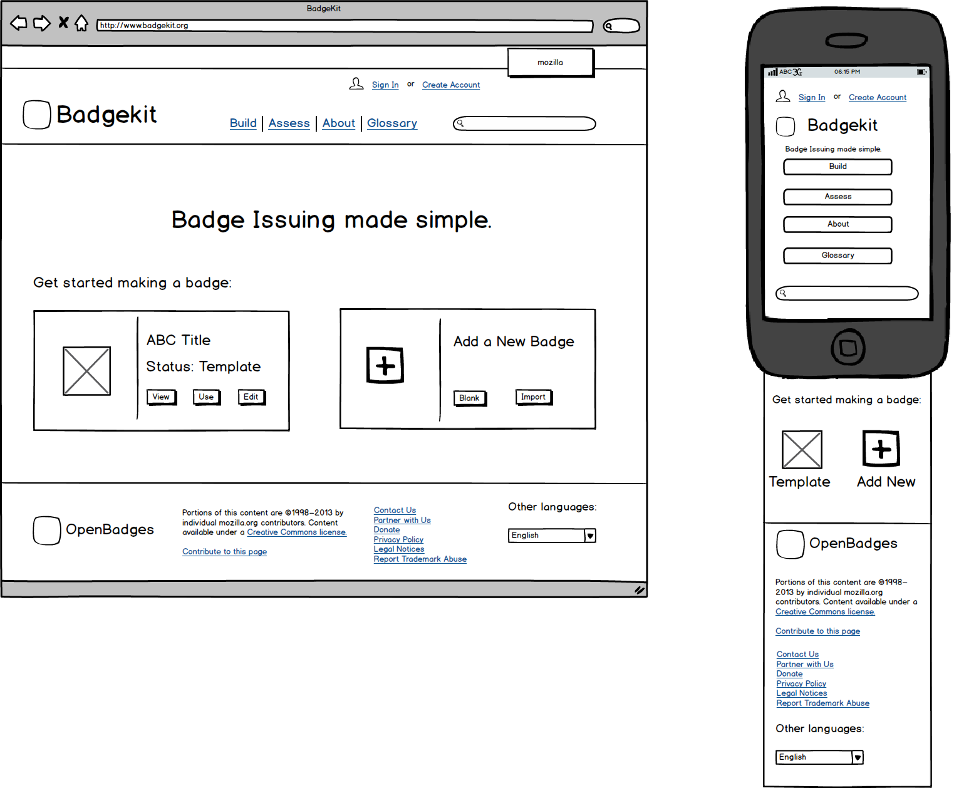This screenshot has width=954, height=788.
Task: Click the phone 06:15 PM clock
Action: click(x=847, y=72)
